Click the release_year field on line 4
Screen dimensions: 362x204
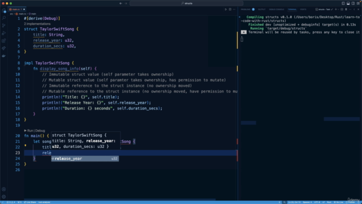[46, 40]
